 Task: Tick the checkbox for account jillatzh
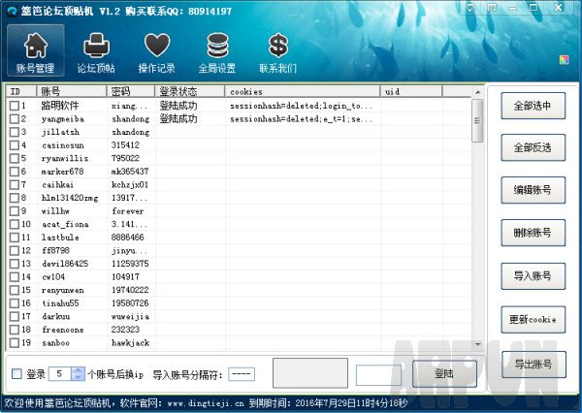(15, 132)
